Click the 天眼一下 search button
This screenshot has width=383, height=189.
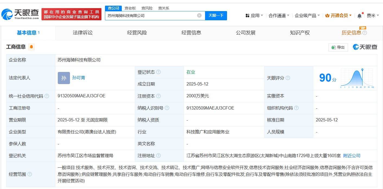click(216, 15)
